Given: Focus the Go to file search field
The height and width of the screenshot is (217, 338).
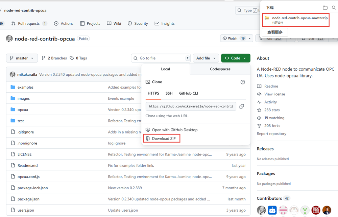Looking at the screenshot, I should (x=161, y=58).
